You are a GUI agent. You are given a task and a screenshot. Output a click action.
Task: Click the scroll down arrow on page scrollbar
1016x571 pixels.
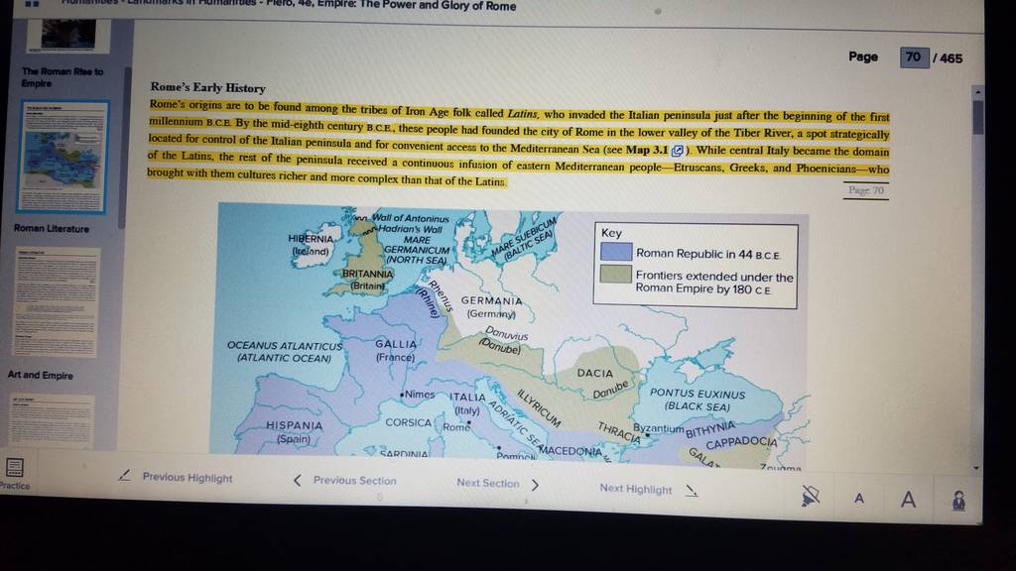click(x=976, y=468)
